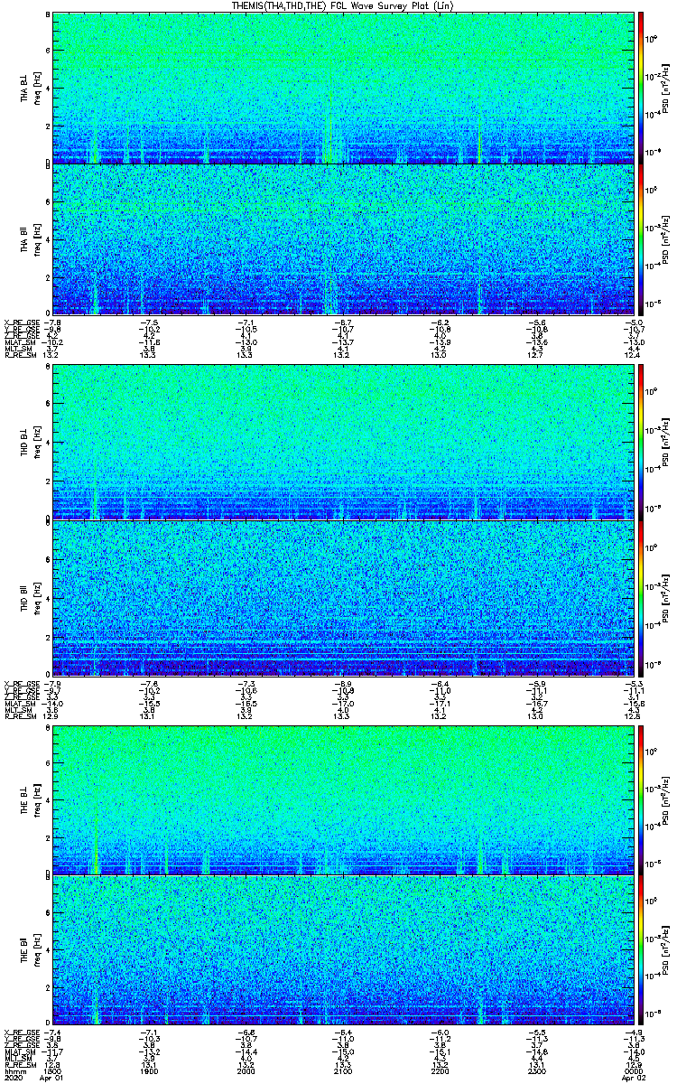Click the THD B-perpendicular spectrogram panel
This screenshot has width=677, height=1084.
pos(342,444)
